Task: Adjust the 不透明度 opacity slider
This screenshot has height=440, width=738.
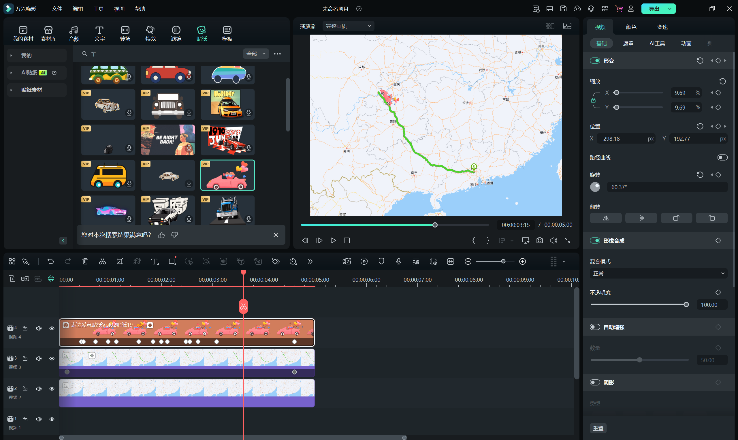Action: tap(686, 304)
